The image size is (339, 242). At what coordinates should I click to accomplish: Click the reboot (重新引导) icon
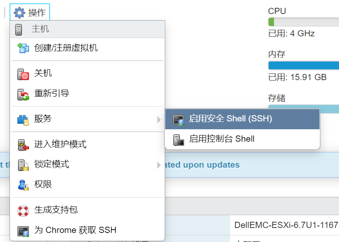pyautogui.click(x=23, y=94)
